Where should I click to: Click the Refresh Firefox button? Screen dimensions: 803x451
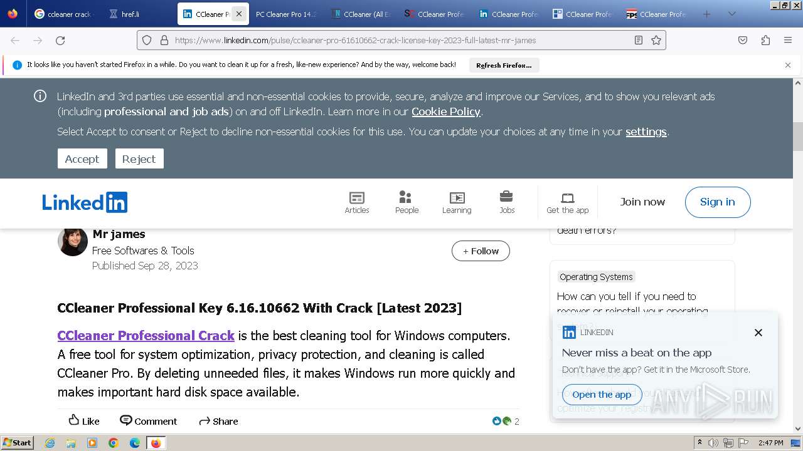tap(504, 65)
